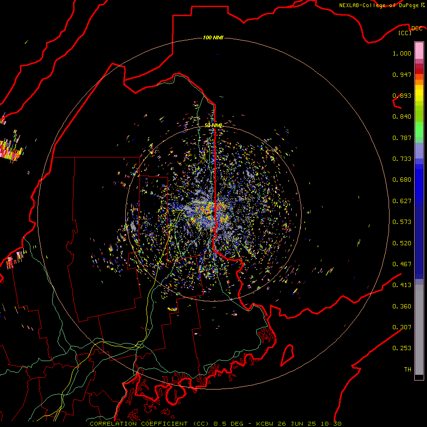Screen dimensions: 427x427
Task: Click the 0.840 color scale value
Action: tap(402, 117)
